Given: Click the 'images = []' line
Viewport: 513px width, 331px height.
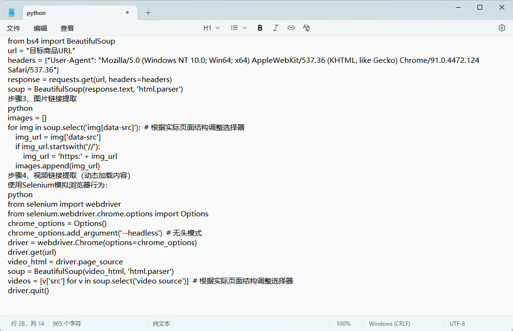Looking at the screenshot, I should (x=27, y=118).
